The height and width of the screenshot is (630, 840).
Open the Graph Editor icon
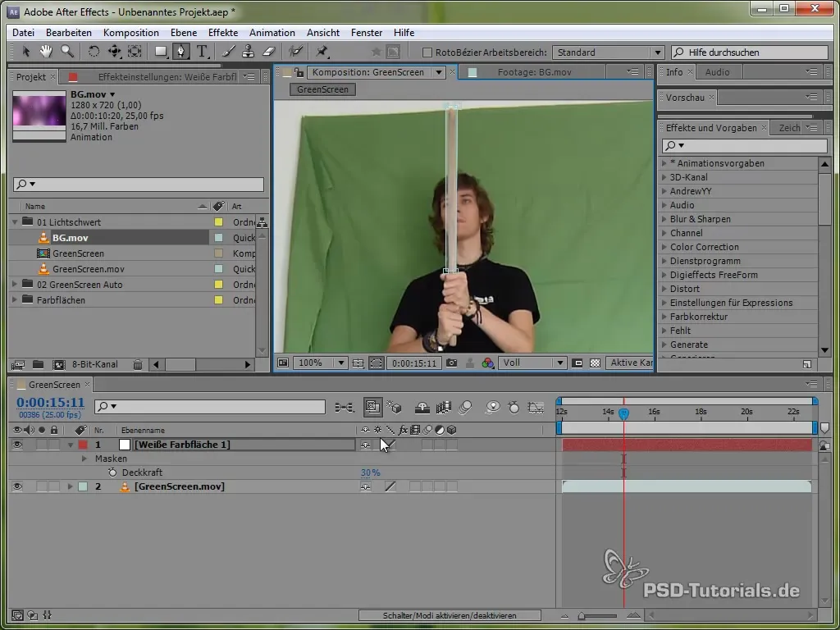(x=536, y=408)
